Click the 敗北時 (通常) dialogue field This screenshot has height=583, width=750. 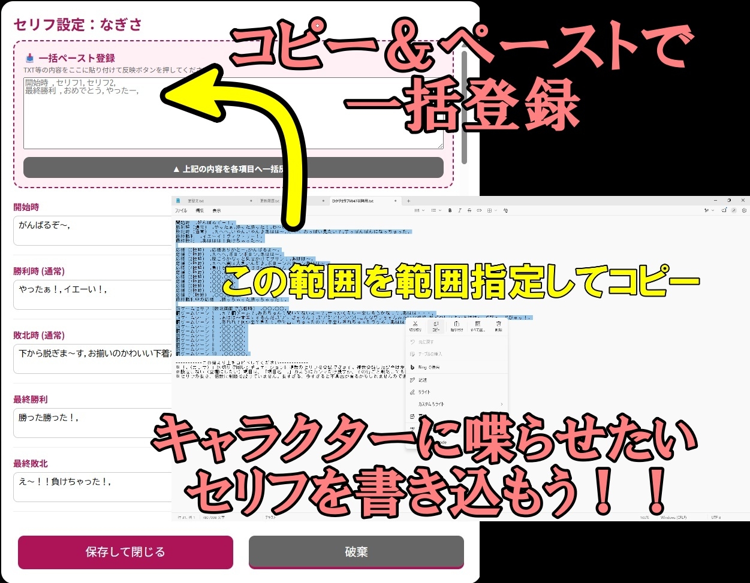(x=93, y=358)
